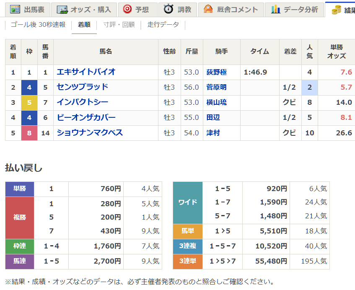Click the 調教 stopwatch icon
The height and width of the screenshot is (290, 355).
point(168,9)
